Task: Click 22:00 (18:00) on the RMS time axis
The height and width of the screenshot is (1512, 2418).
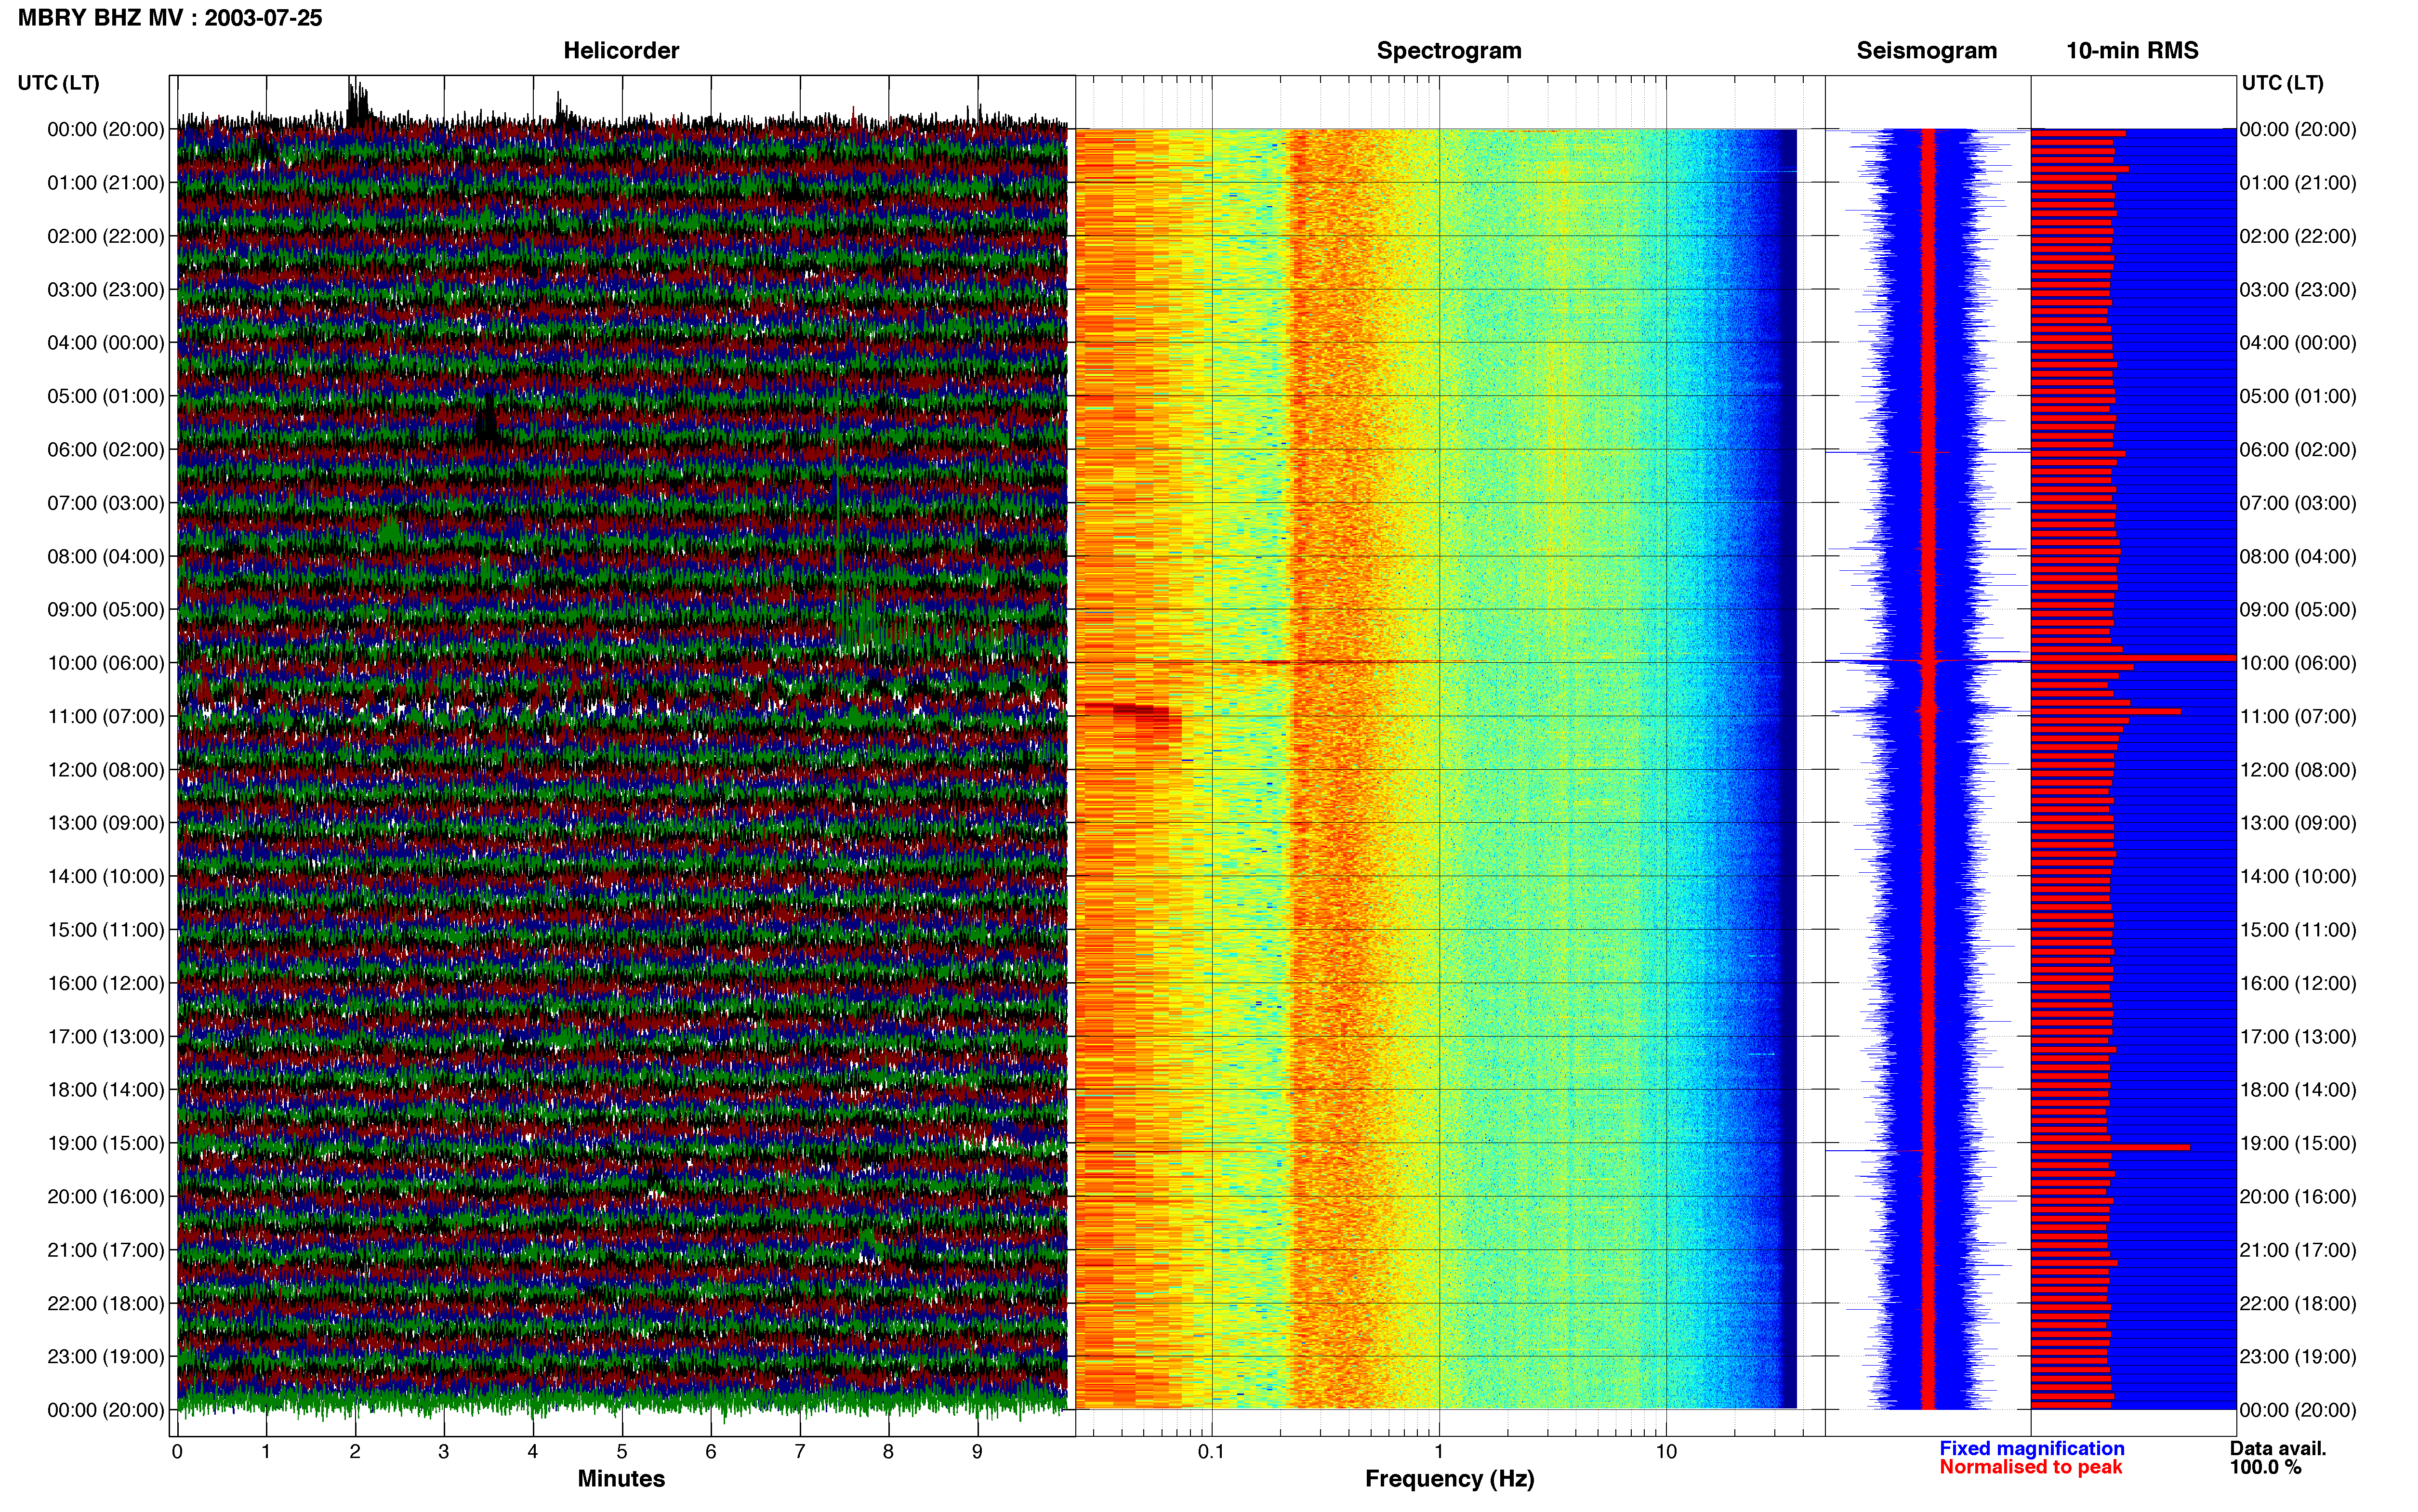Action: [x=2298, y=1304]
